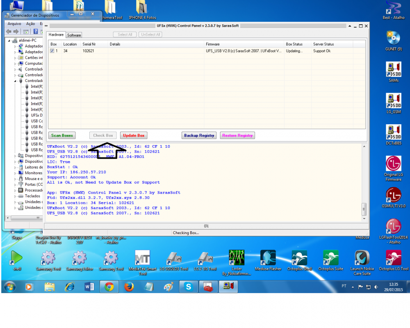
Task: Click the taskbar clock showing 12:35
Action: click(393, 287)
